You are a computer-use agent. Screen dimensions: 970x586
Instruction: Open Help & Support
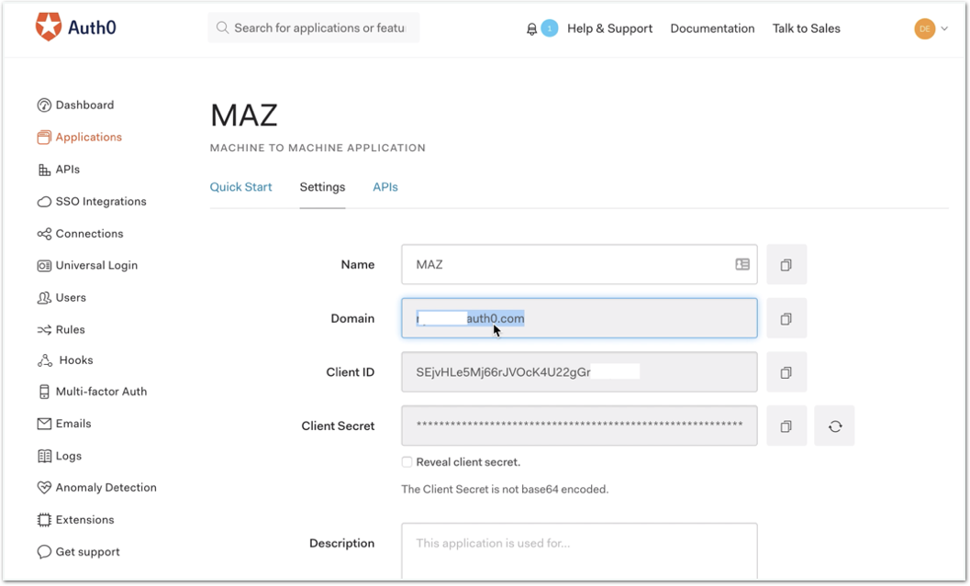[609, 28]
